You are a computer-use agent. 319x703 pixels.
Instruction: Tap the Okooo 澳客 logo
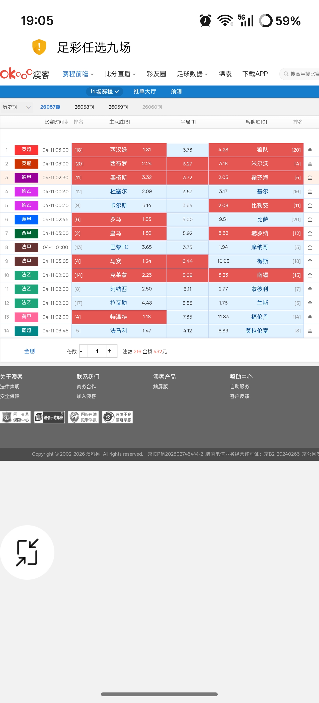25,74
